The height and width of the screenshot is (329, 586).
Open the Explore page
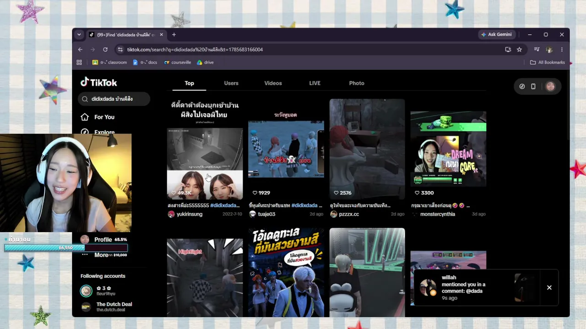(x=104, y=132)
